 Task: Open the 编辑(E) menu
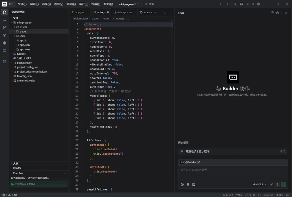[x=34, y=4]
